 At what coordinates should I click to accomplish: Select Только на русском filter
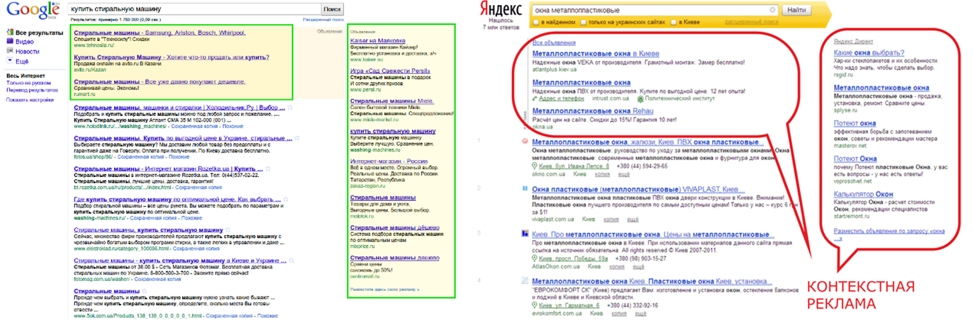pos(28,84)
